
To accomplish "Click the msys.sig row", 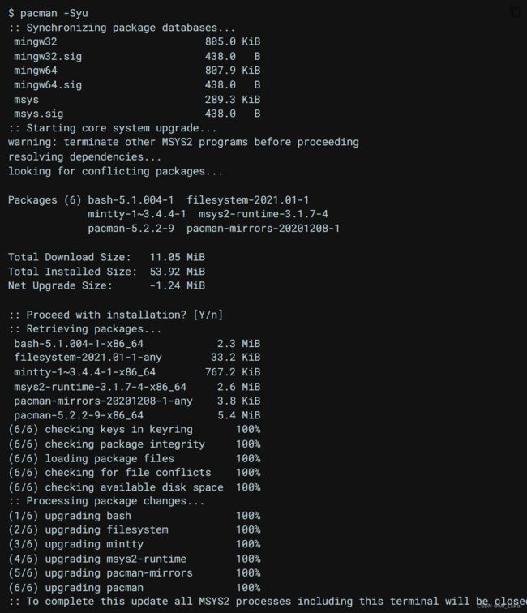I will pos(137,114).
